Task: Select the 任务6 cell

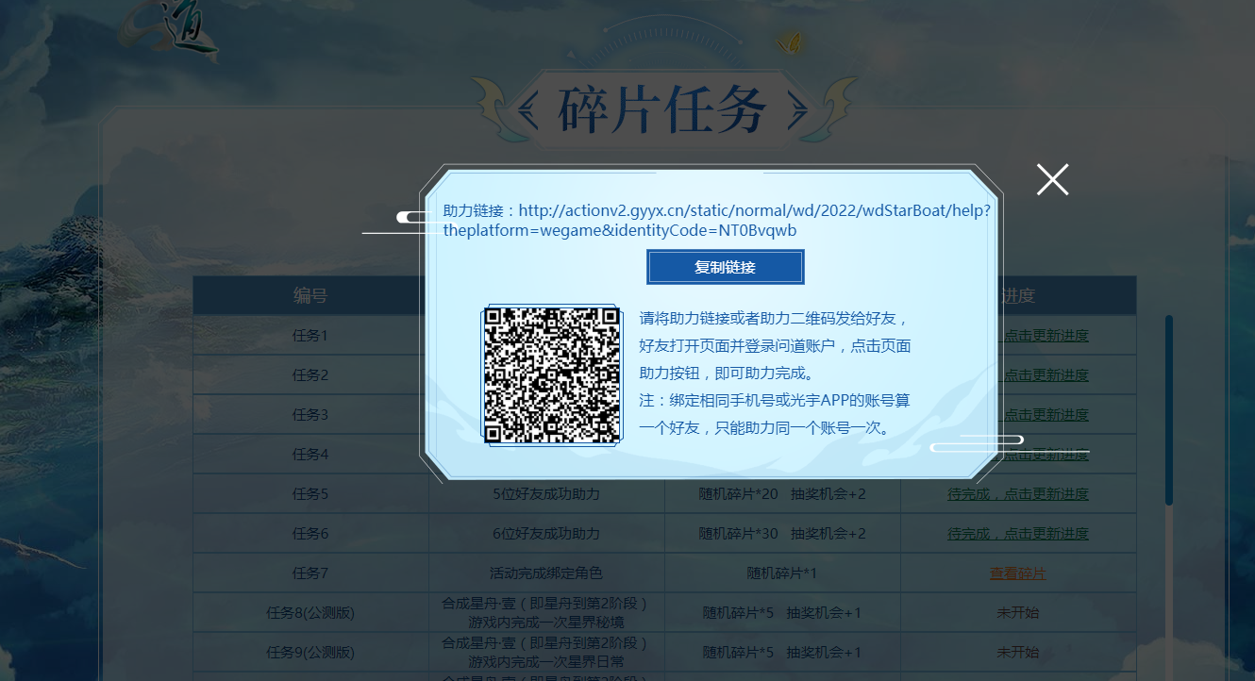Action: click(x=310, y=533)
